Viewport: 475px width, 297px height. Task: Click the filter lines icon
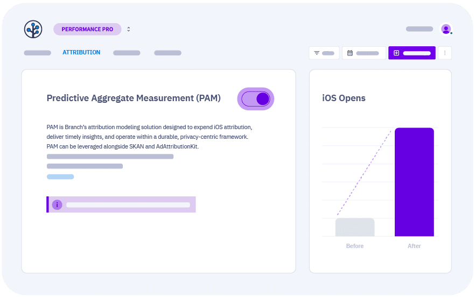coord(317,53)
